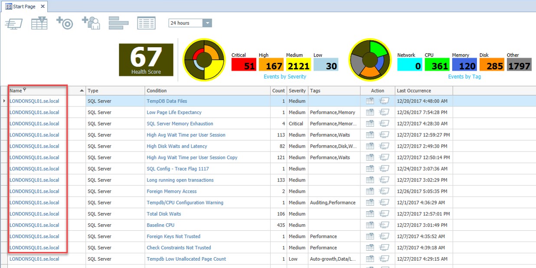Click the orange Disk 285 swatch

pyautogui.click(x=492, y=65)
